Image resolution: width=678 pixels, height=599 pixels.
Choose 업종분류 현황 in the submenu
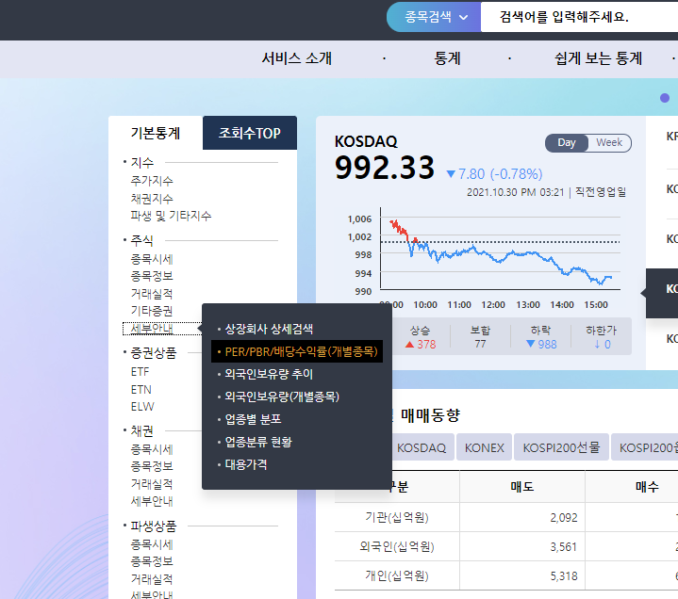(x=258, y=442)
